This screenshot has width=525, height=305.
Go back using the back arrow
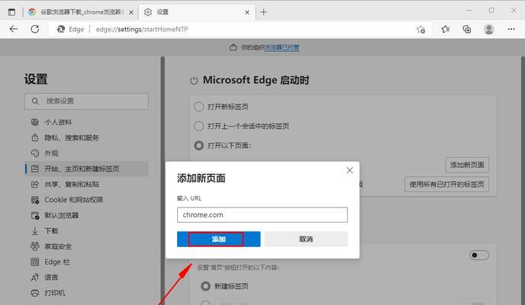pyautogui.click(x=14, y=29)
